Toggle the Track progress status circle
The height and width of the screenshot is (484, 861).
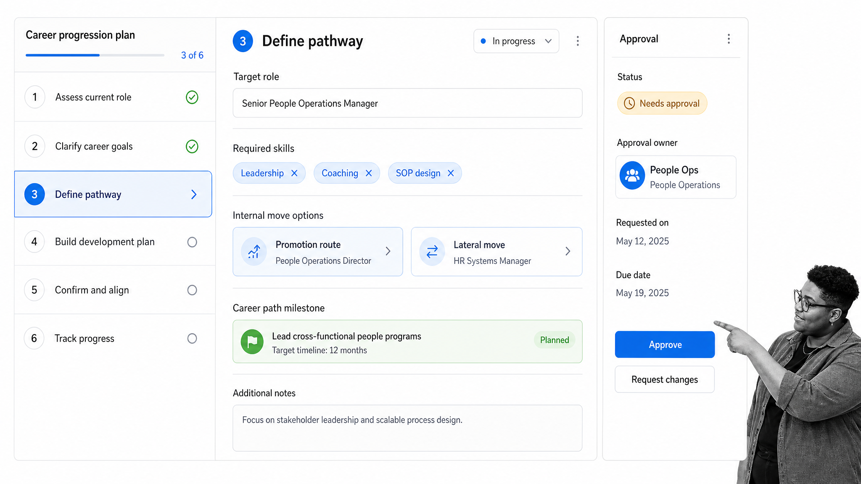coord(192,339)
